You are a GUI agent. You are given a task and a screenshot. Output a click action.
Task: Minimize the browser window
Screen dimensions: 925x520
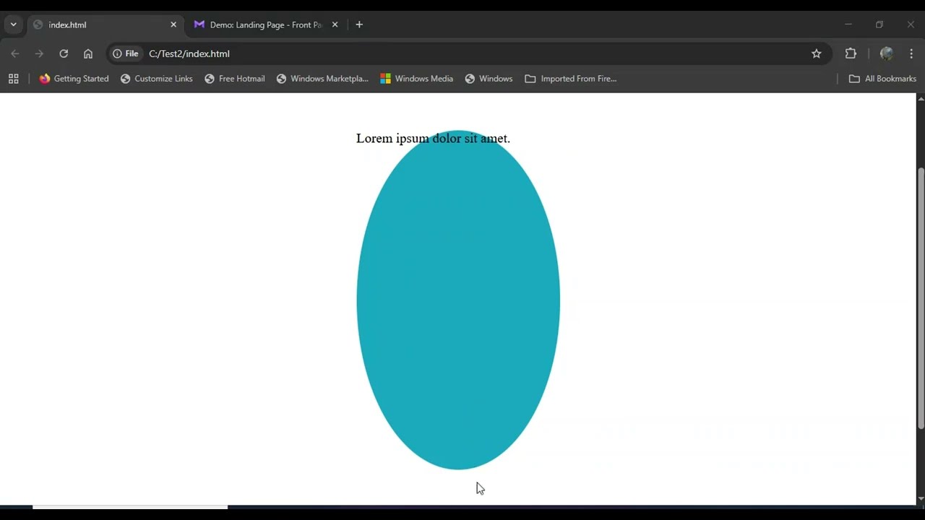click(848, 25)
